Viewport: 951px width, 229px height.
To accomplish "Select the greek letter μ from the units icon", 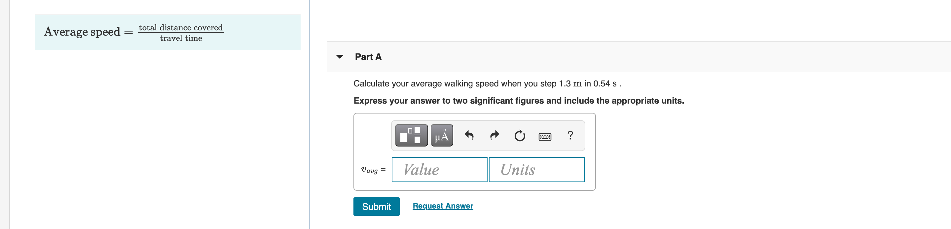I will click(x=442, y=135).
